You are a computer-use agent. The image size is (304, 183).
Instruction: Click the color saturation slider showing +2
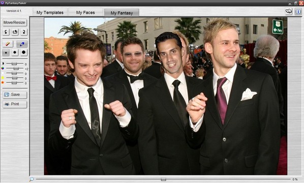pyautogui.click(x=16, y=69)
